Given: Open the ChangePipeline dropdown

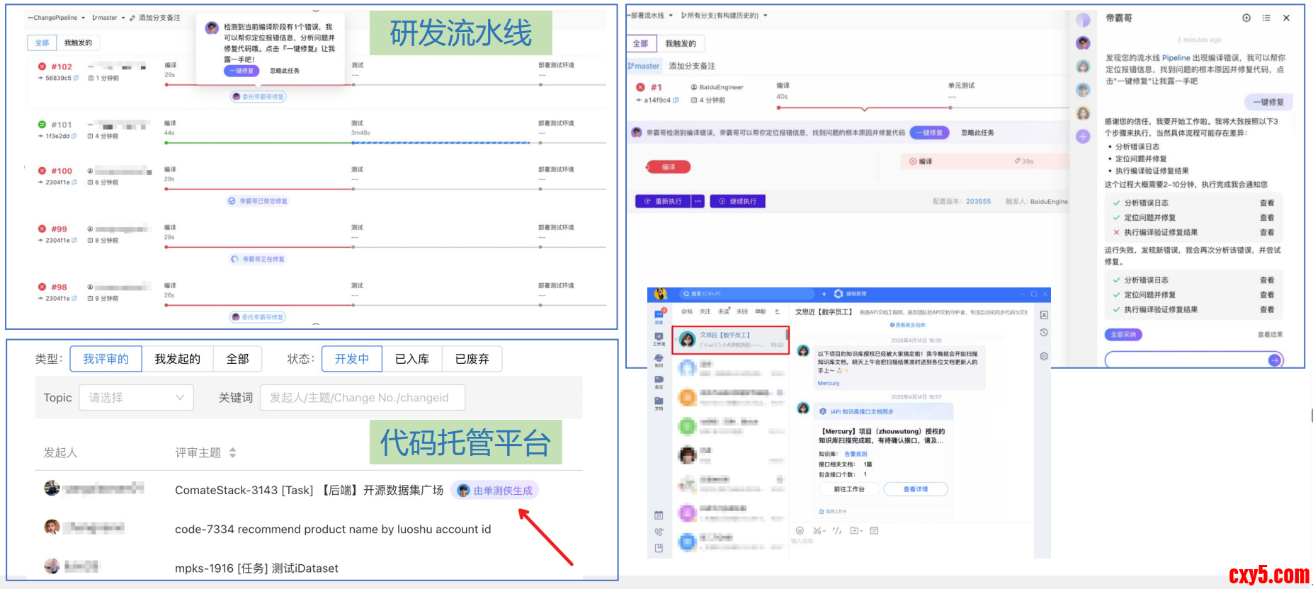Looking at the screenshot, I should point(57,18).
